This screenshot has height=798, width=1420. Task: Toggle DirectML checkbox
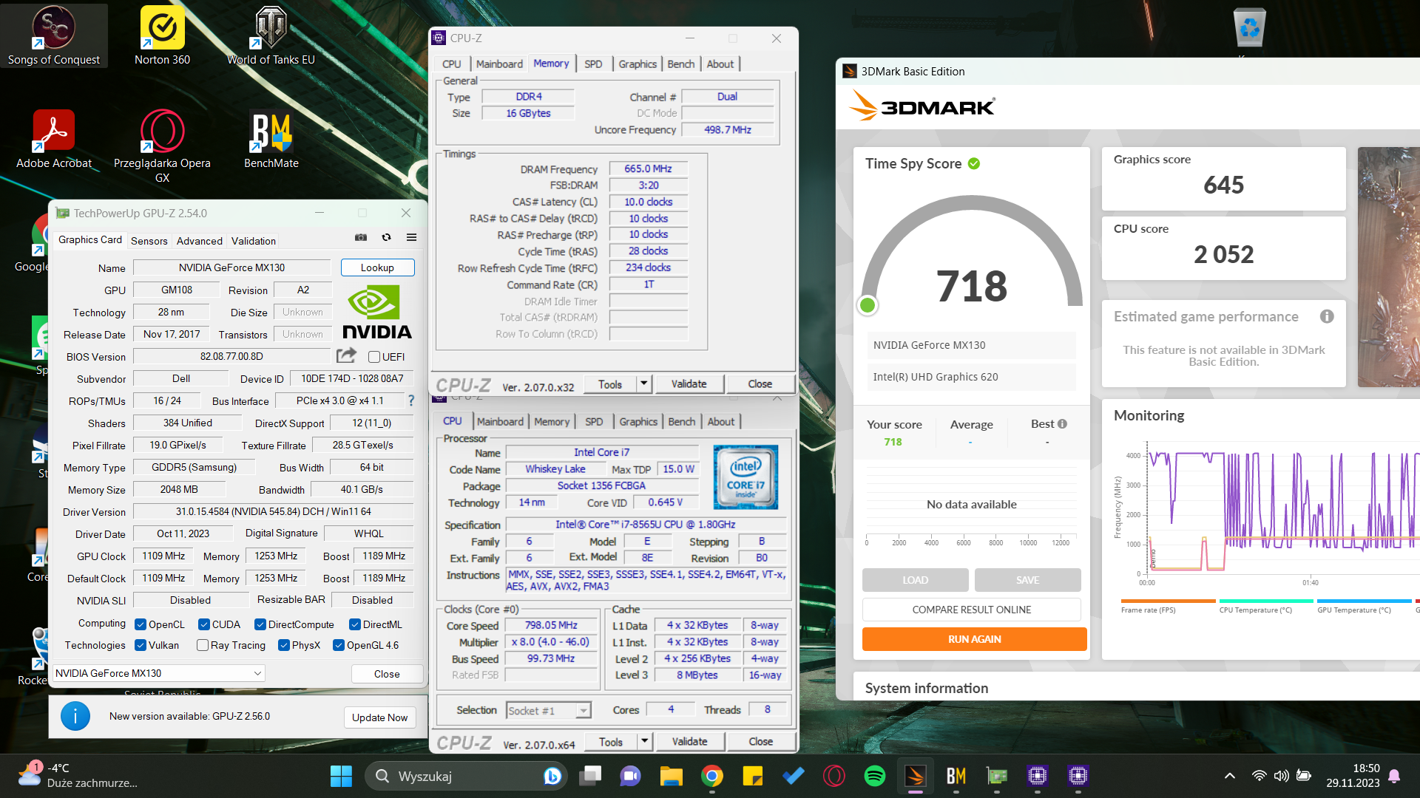[355, 624]
